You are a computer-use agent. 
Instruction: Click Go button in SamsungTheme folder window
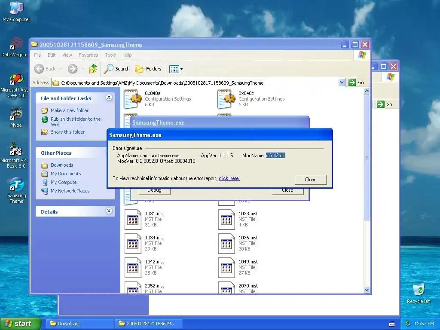pyautogui.click(x=356, y=82)
